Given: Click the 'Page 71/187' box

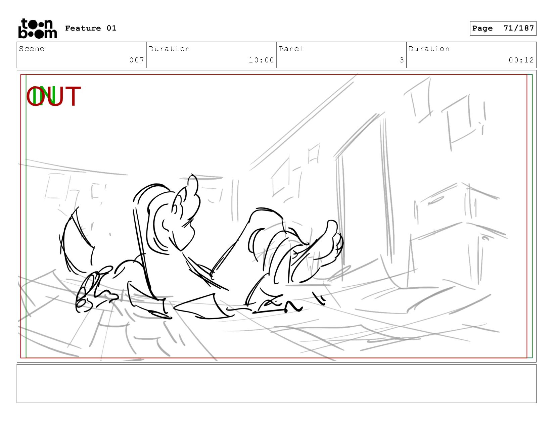Looking at the screenshot, I should (503, 28).
